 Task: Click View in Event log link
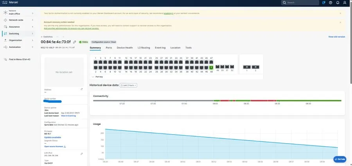68,115
